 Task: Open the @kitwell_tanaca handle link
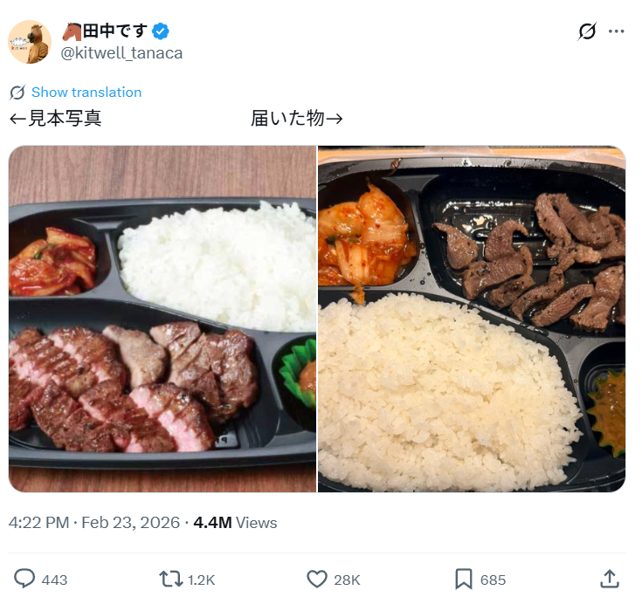point(121,53)
